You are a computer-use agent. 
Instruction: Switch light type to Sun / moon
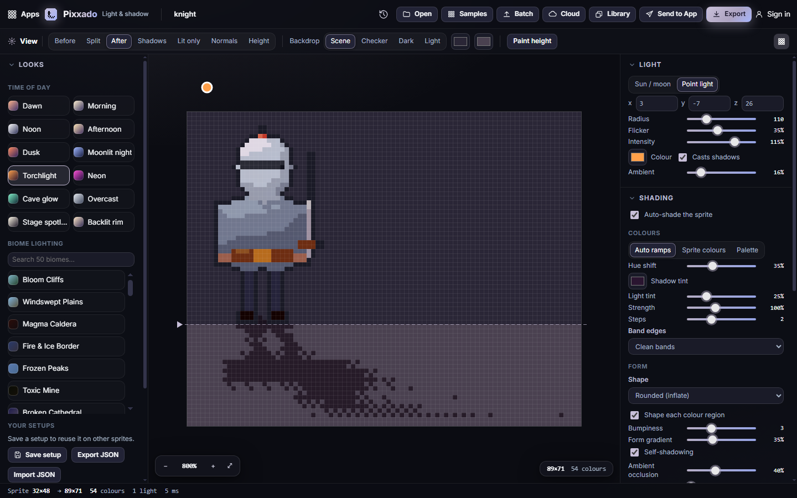653,84
